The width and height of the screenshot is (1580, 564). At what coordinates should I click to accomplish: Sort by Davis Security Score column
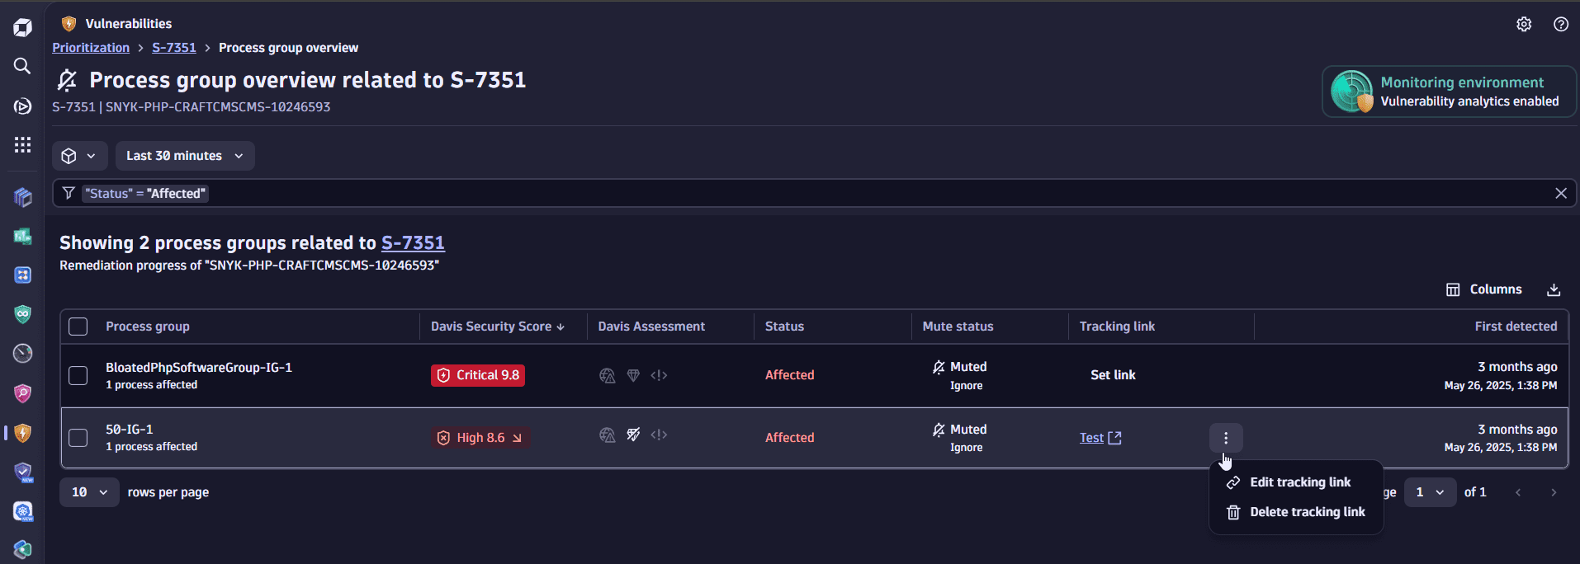click(x=497, y=327)
